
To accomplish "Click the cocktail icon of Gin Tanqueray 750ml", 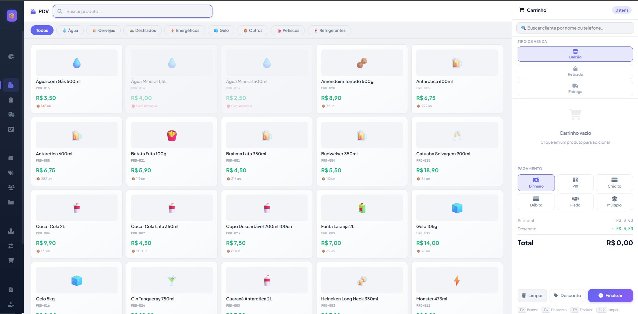I will (172, 280).
